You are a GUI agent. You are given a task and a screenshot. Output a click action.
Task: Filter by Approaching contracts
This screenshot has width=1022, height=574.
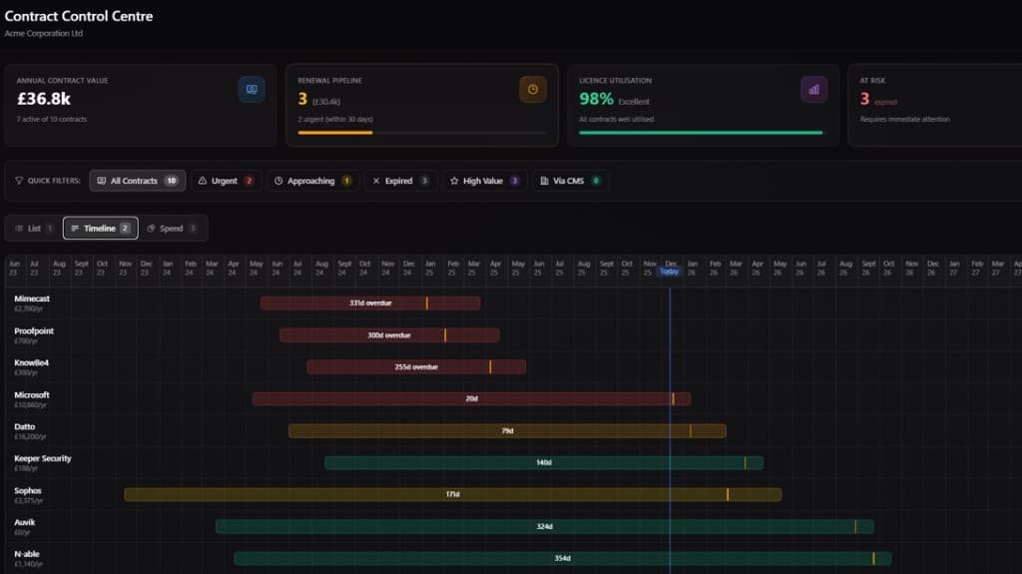(312, 181)
